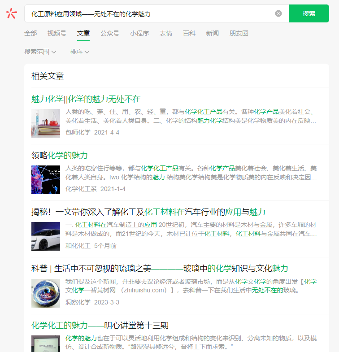
Task: Click the date 2021-1-4
Action: point(113,189)
